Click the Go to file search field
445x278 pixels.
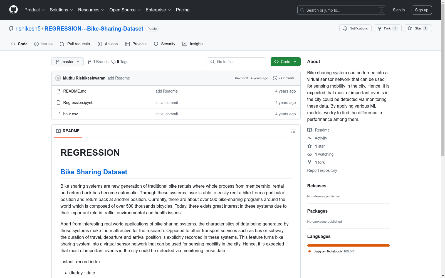pos(236,62)
